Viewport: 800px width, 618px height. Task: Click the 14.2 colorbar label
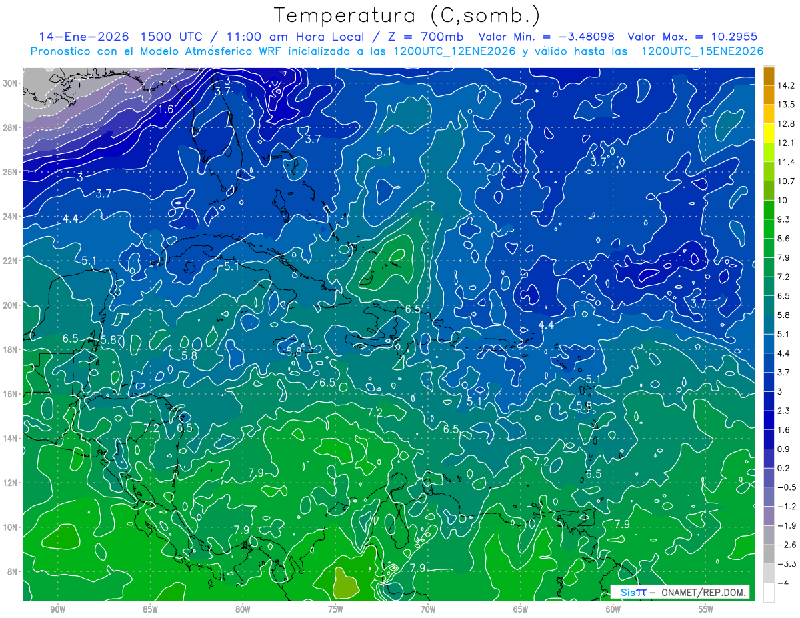(x=785, y=85)
